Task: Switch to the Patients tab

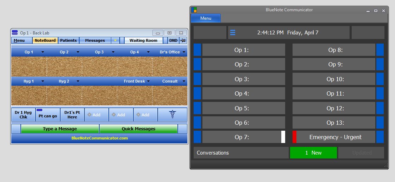Action: pos(69,40)
